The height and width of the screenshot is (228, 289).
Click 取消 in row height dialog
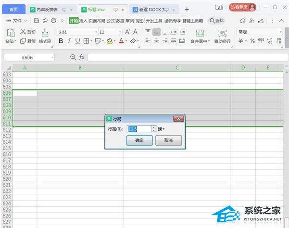pos(168,140)
